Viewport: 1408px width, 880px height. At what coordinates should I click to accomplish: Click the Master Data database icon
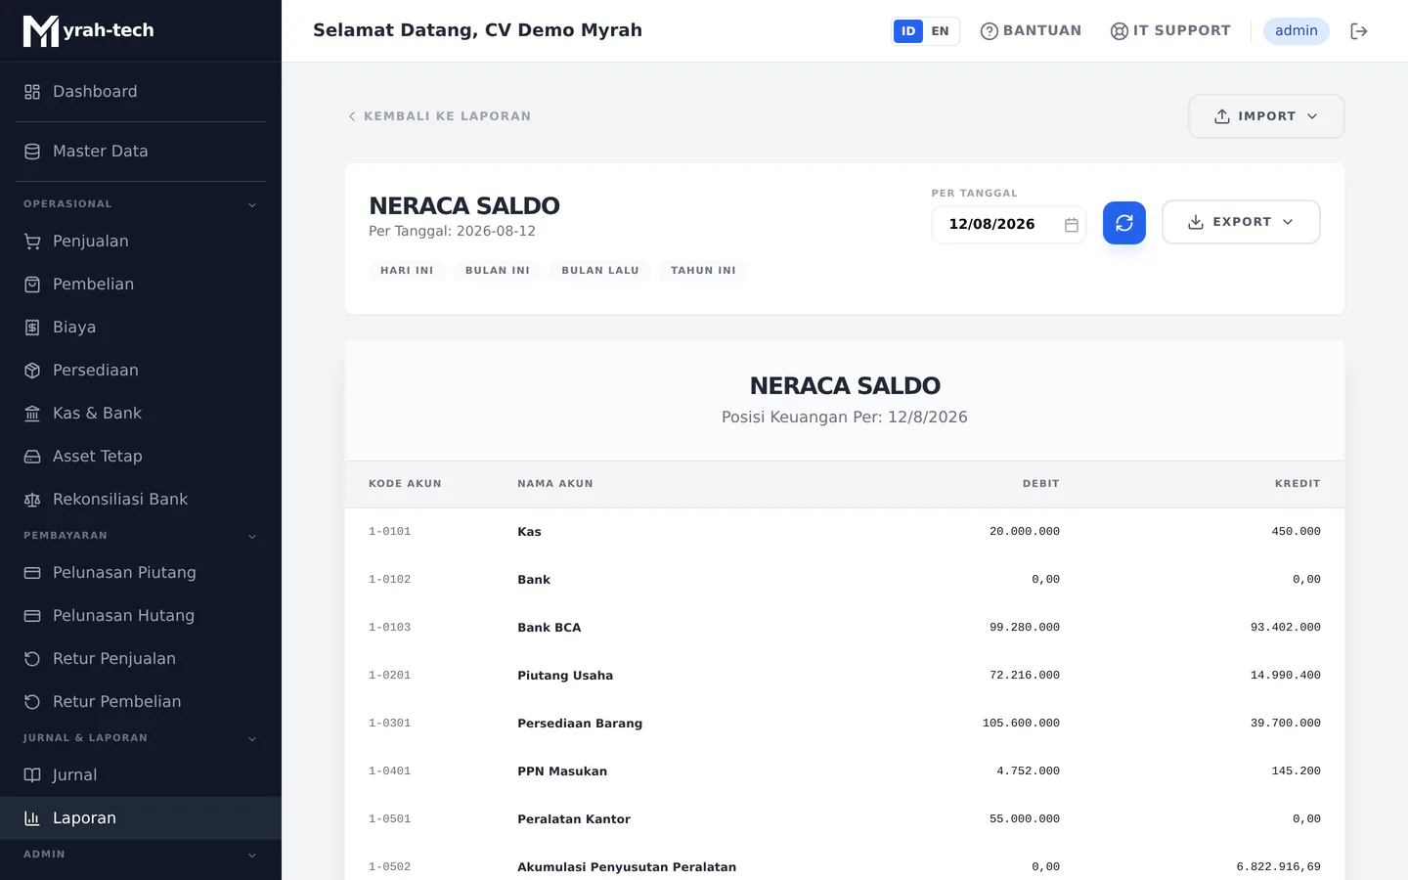click(32, 152)
